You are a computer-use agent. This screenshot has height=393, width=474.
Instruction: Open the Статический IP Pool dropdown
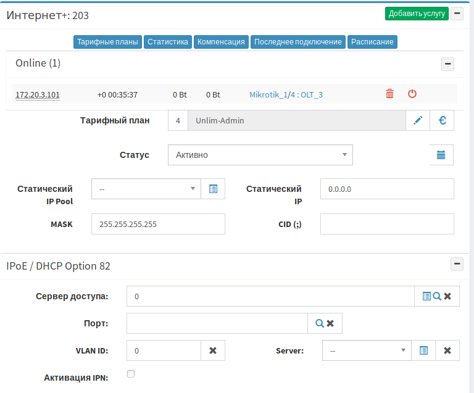[x=146, y=189]
